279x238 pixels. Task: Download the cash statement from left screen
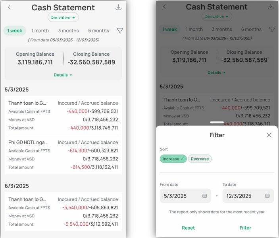[118, 7]
